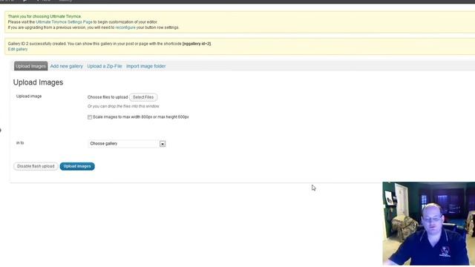
Task: Click 'Choose files to upload' text
Action: coord(108,97)
